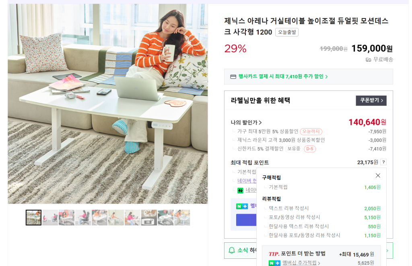Click the N+ membership badge in the purple box
Viewport: 412px width, 266px height.
pyautogui.click(x=242, y=206)
